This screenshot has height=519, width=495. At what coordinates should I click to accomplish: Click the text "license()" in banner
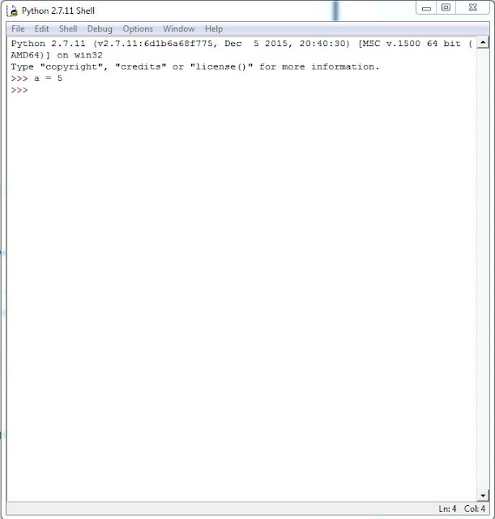221,66
